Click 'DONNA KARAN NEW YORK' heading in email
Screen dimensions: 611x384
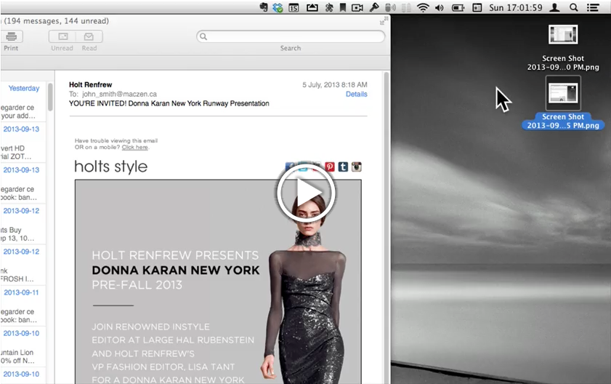coord(176,270)
